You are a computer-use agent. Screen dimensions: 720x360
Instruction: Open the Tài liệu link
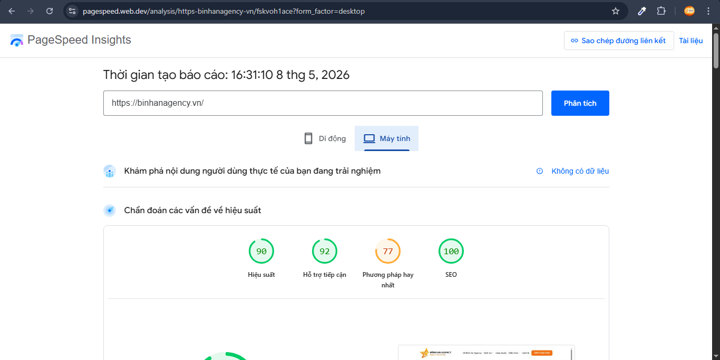point(690,41)
